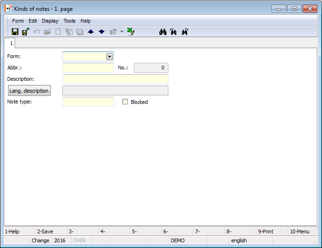The height and width of the screenshot is (248, 322).
Task: Close the Kinds of notes window
Action: click(310, 9)
